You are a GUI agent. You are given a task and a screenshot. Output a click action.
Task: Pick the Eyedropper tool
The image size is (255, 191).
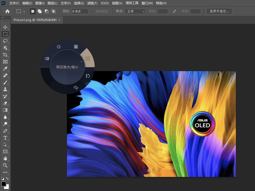(5, 69)
